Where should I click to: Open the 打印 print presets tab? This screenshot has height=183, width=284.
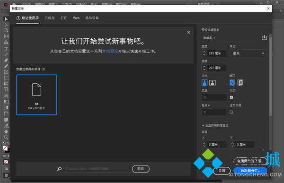click(64, 18)
